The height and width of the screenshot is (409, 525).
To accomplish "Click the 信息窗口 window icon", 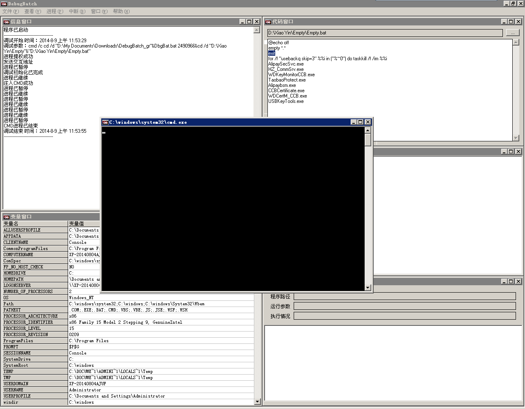I will [7, 22].
